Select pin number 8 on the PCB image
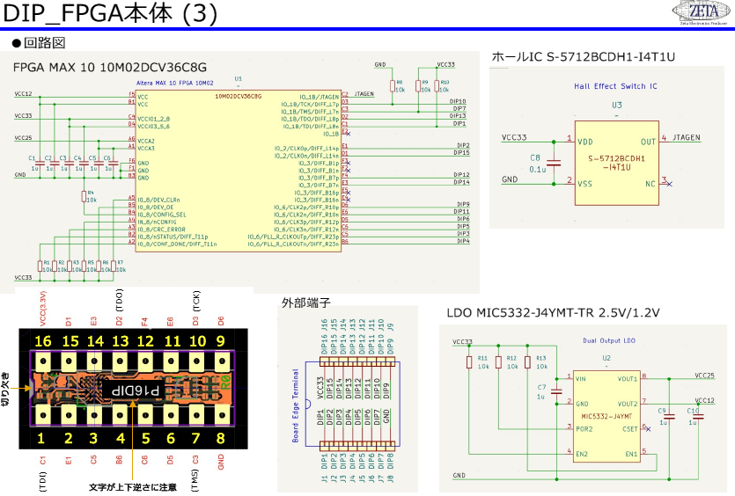 pos(221,437)
